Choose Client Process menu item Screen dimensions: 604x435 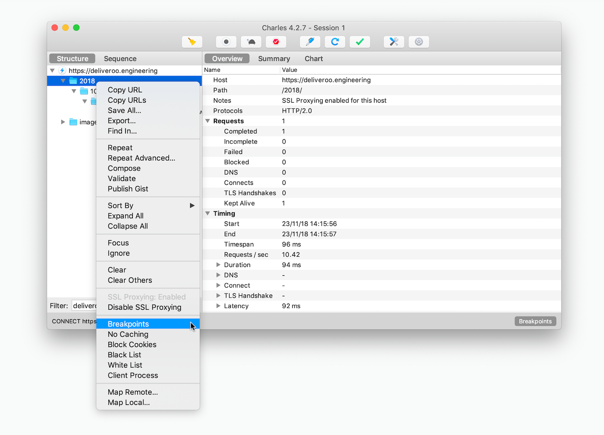coord(148,375)
